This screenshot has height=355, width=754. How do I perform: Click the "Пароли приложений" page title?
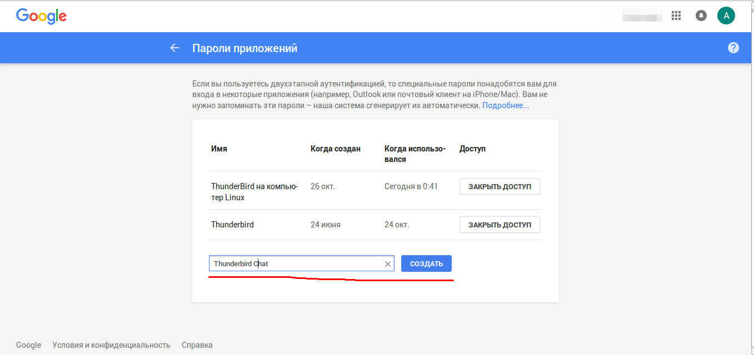pyautogui.click(x=244, y=48)
